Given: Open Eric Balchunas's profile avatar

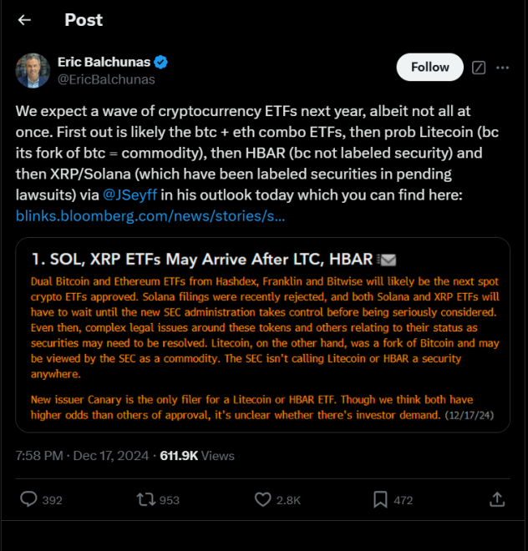Looking at the screenshot, I should tap(33, 71).
